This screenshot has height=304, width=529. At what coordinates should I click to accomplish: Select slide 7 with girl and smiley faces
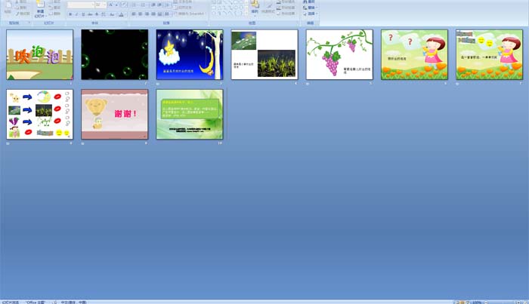click(x=489, y=54)
